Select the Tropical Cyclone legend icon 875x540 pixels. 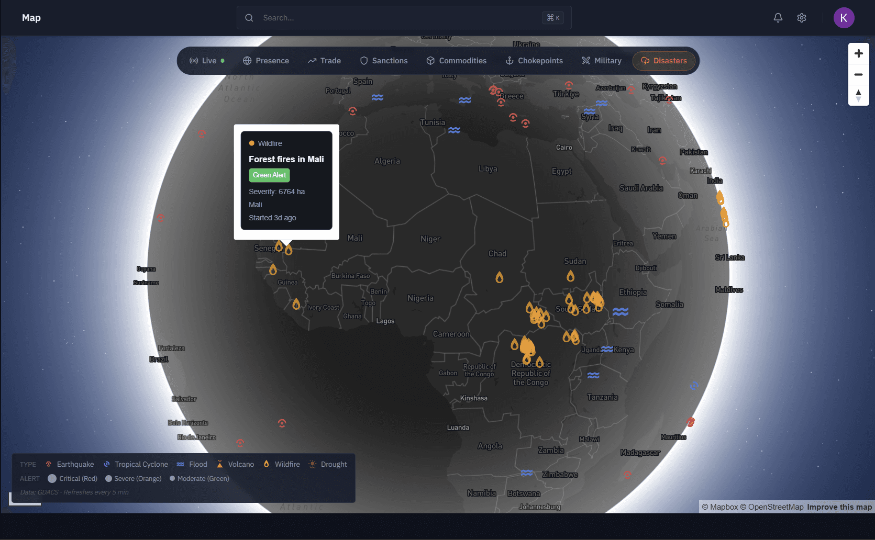pos(107,464)
